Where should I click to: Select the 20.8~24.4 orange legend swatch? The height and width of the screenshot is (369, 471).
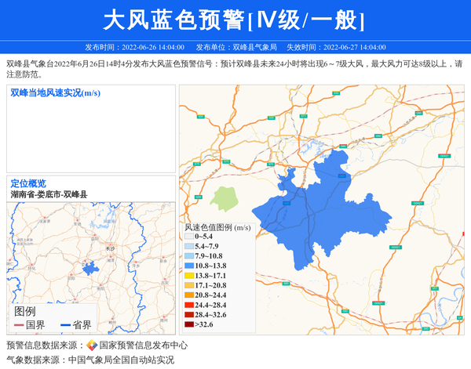(189, 295)
